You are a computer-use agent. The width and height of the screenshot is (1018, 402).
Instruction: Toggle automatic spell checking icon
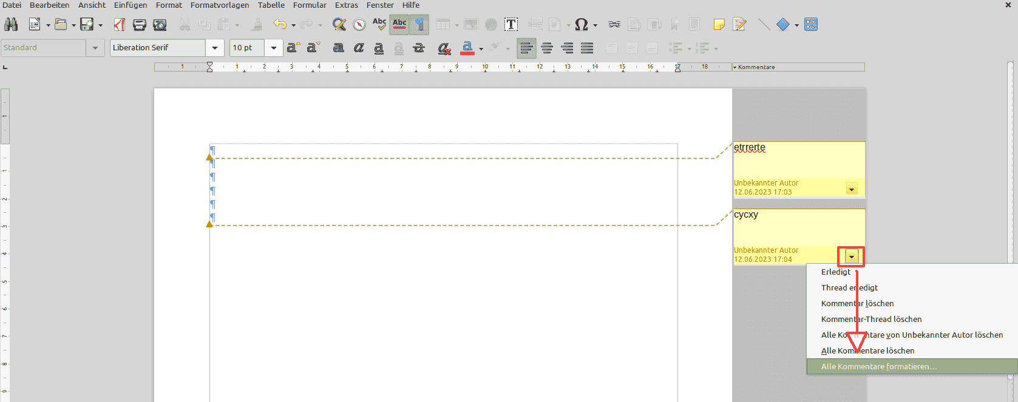(x=399, y=24)
